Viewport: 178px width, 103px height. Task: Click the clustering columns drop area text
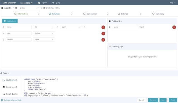click(x=142, y=57)
